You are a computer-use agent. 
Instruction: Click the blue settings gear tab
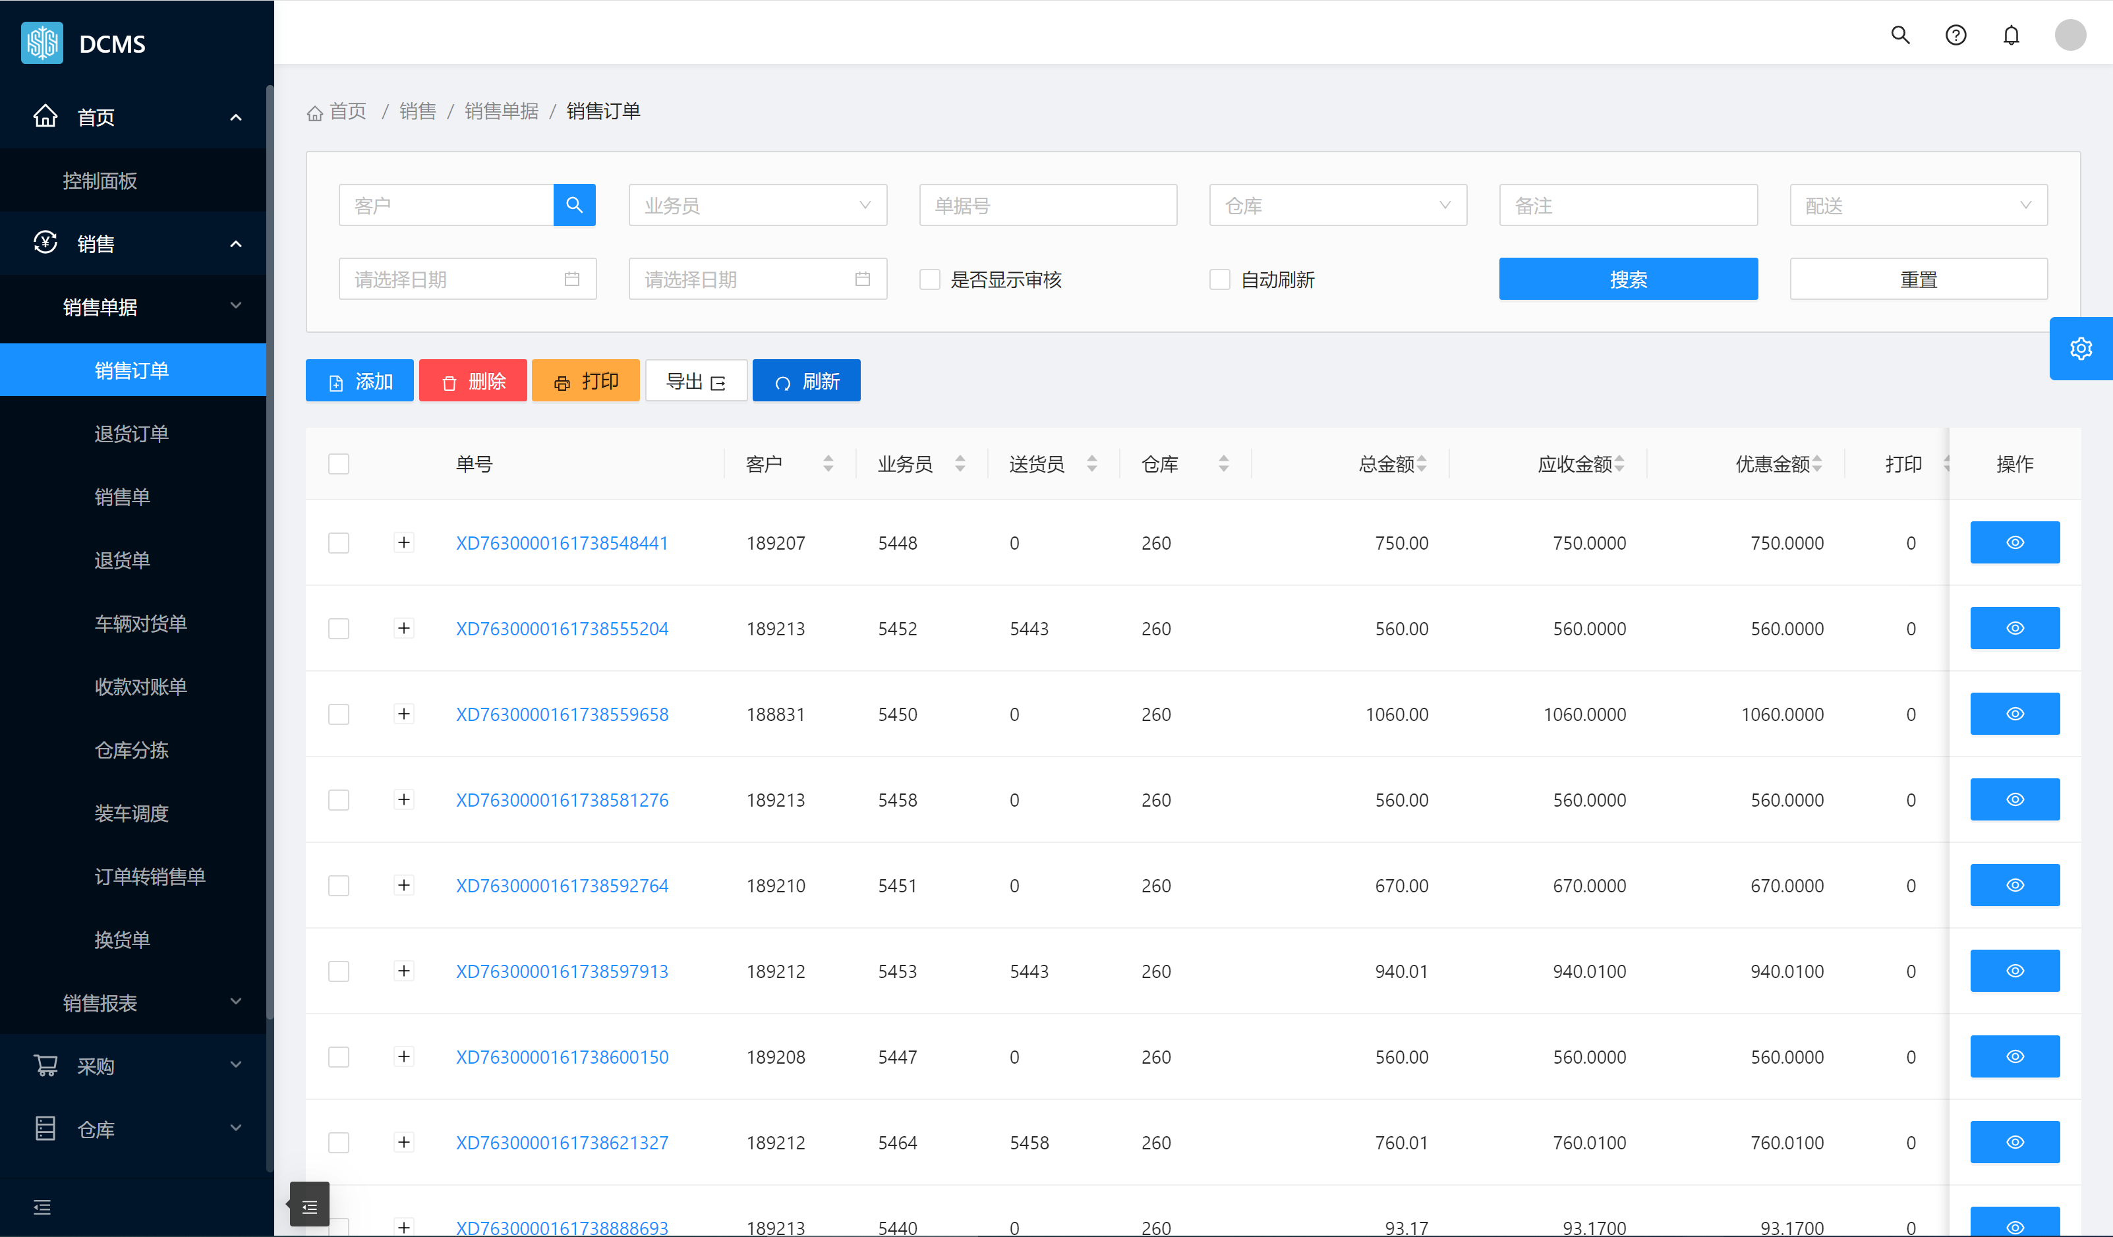(x=2080, y=349)
